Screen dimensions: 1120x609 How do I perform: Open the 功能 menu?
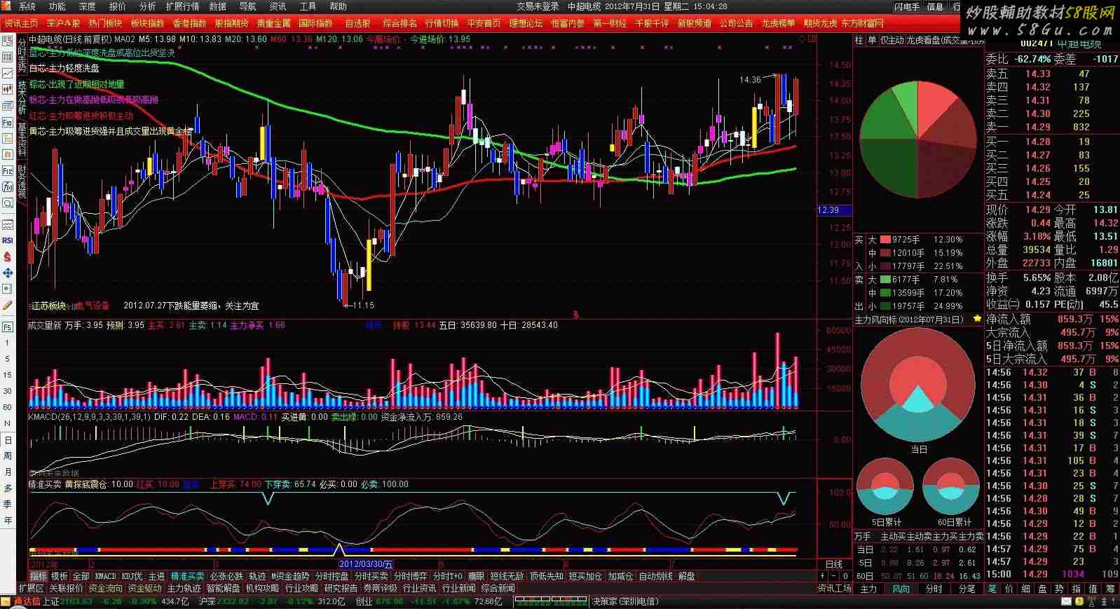[57, 6]
